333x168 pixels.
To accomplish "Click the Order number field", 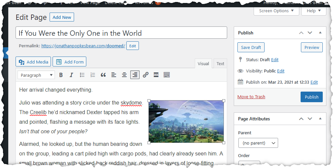I will click(249, 164).
